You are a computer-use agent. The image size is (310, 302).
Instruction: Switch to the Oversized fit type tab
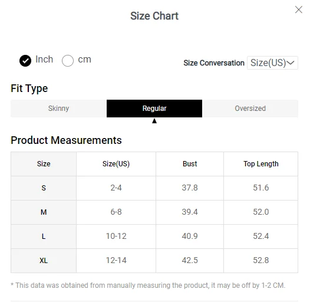(x=250, y=109)
